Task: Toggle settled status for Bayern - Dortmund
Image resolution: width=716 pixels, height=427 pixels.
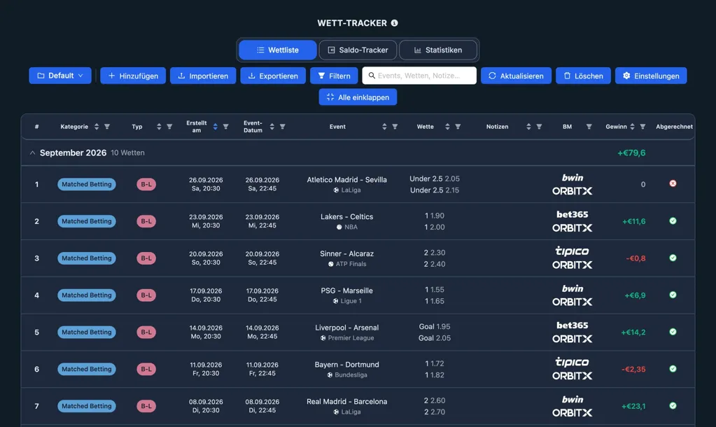Action: (x=673, y=368)
